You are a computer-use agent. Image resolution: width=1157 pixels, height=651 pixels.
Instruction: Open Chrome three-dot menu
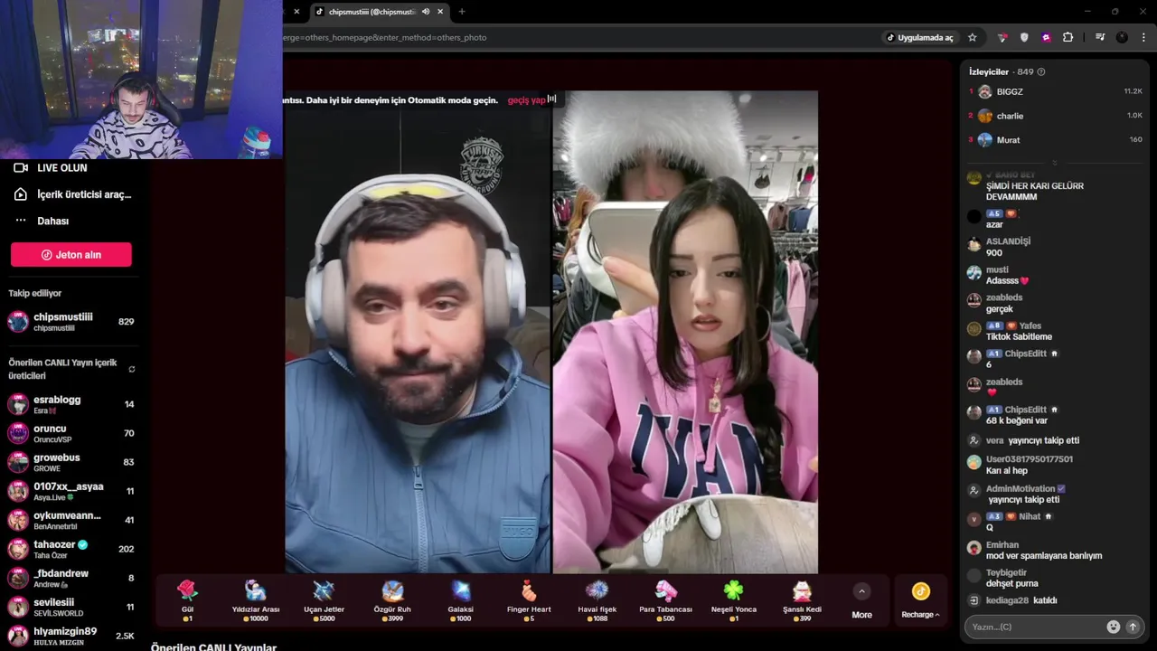point(1143,37)
